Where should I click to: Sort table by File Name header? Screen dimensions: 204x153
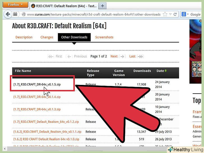tap(23, 71)
